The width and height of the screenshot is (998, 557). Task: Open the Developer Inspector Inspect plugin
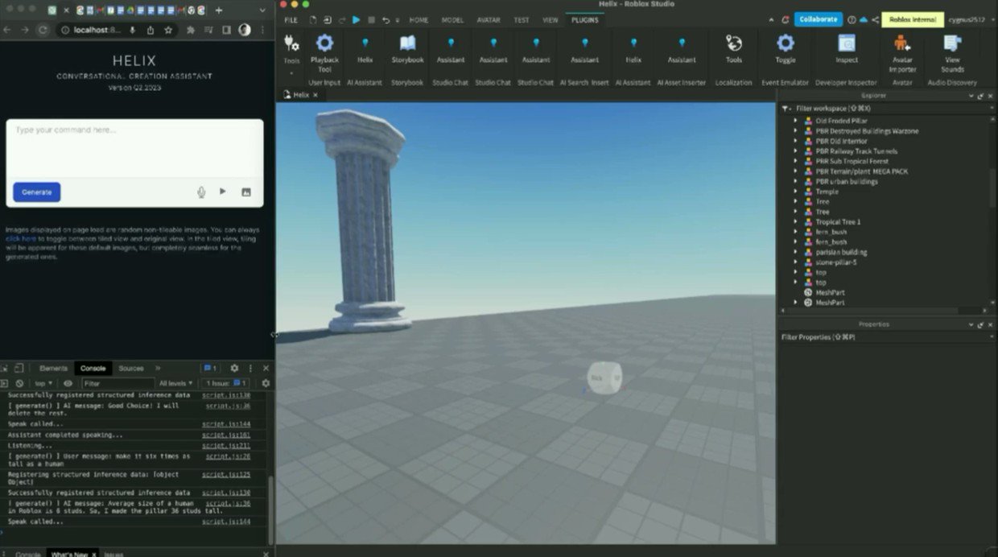pyautogui.click(x=846, y=50)
